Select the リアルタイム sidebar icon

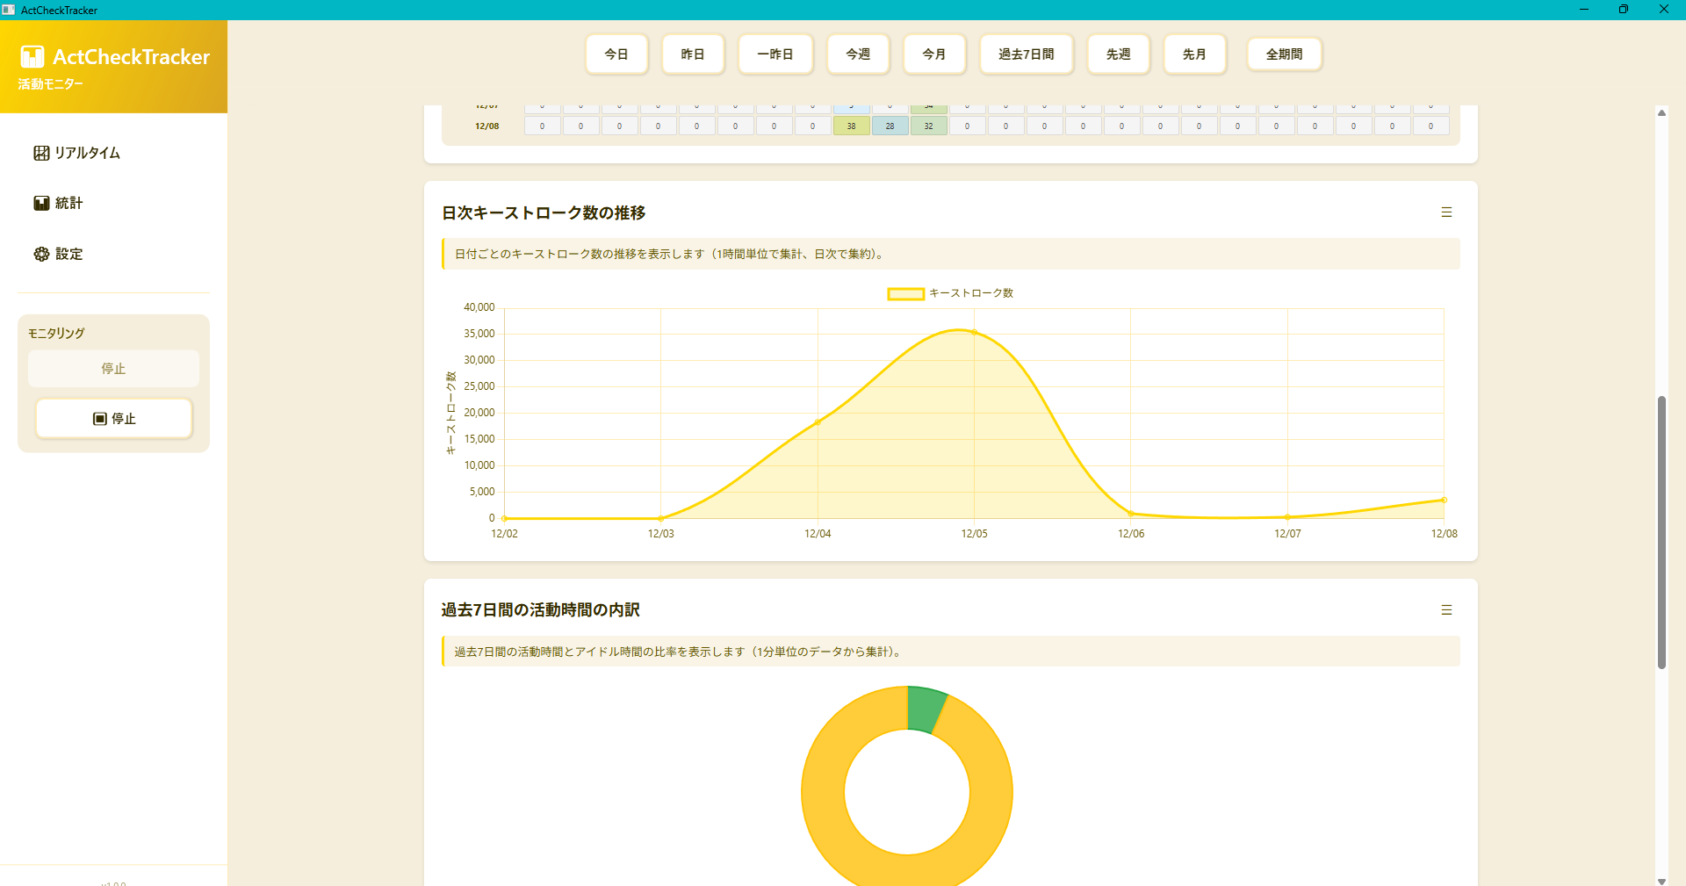pyautogui.click(x=41, y=152)
